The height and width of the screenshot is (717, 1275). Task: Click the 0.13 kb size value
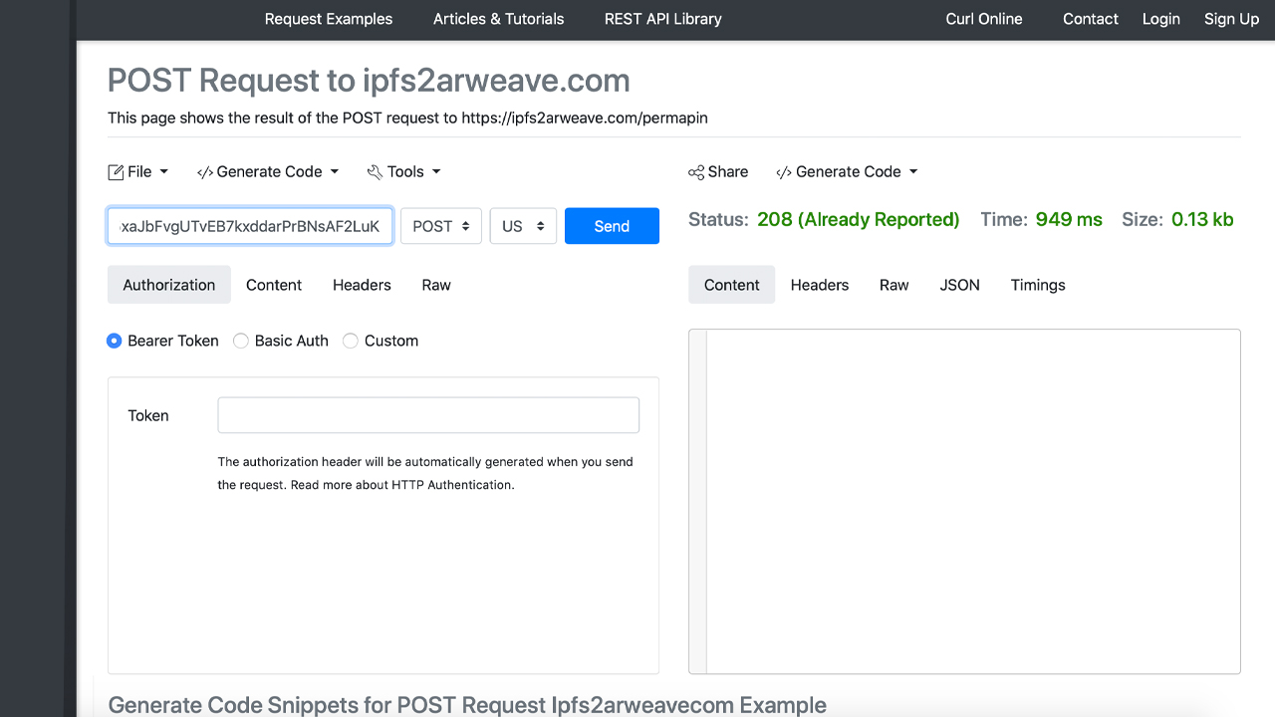coord(1202,220)
